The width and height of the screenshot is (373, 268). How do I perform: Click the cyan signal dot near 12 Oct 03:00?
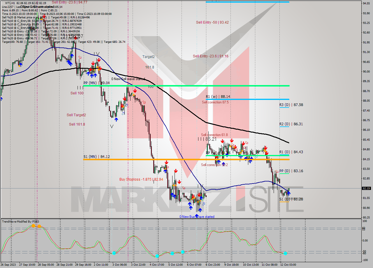(285, 253)
